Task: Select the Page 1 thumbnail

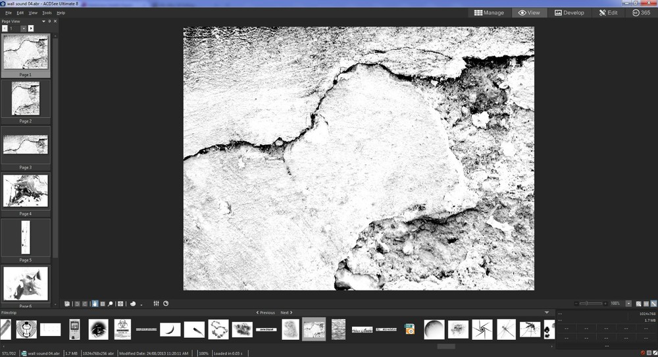Action: pos(26,56)
